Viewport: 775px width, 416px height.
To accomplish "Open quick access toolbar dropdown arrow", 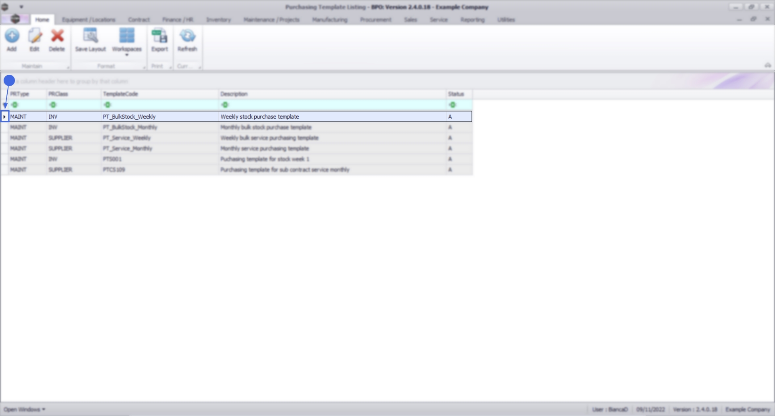I will [x=21, y=7].
